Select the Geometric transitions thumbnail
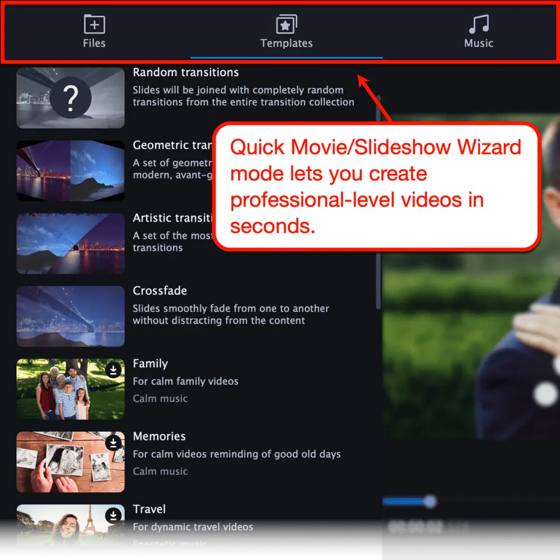 point(71,171)
